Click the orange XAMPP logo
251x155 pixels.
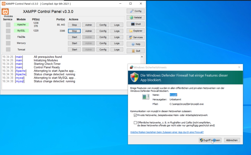(x=5, y=12)
